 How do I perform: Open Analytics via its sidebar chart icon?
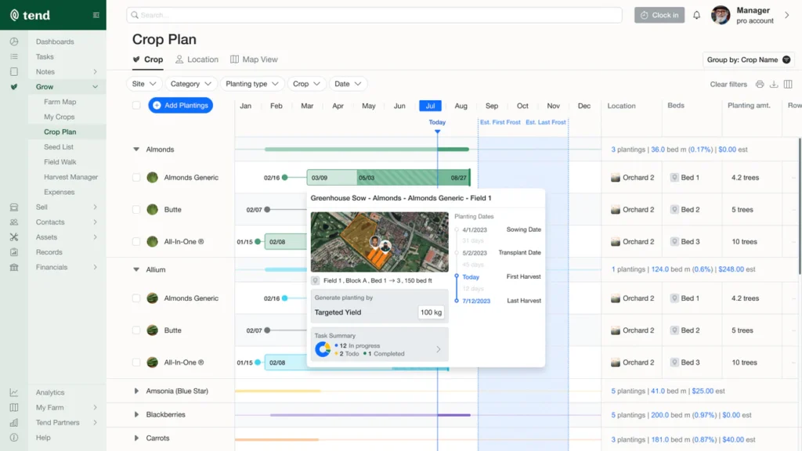click(x=14, y=392)
